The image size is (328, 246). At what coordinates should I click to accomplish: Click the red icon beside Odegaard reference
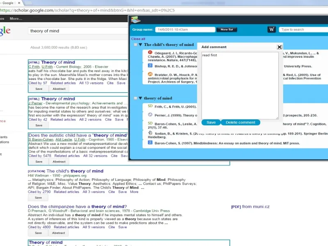[x=150, y=52]
